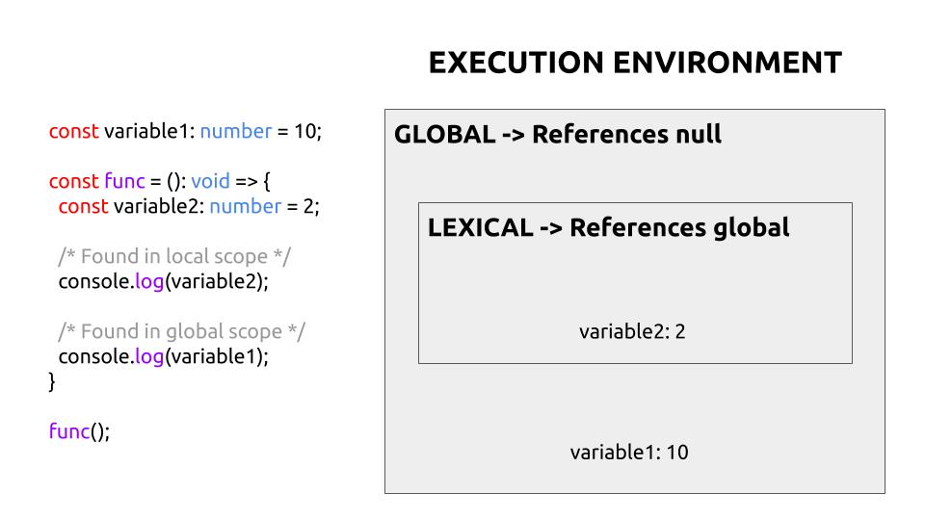The width and height of the screenshot is (925, 520).
Task: Click the blue number type after variable1
Action: click(236, 132)
